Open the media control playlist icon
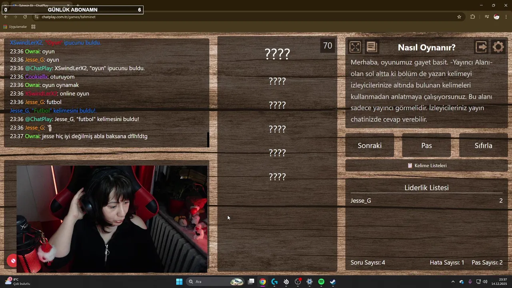 tap(487, 17)
